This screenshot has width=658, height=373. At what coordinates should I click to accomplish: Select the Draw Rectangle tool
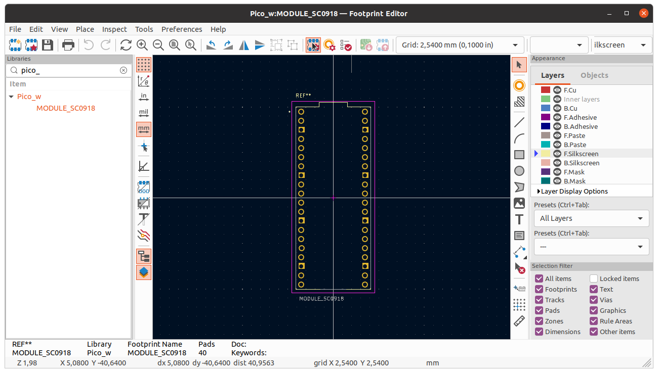tap(519, 154)
